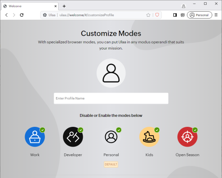
Task: Click the large profile avatar picture
Action: pyautogui.click(x=111, y=73)
